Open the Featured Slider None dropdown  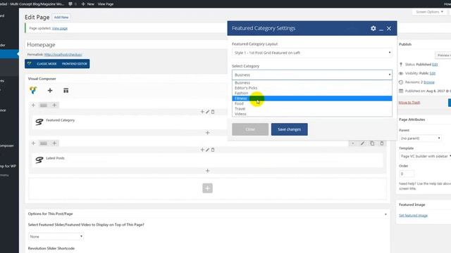pos(56,237)
